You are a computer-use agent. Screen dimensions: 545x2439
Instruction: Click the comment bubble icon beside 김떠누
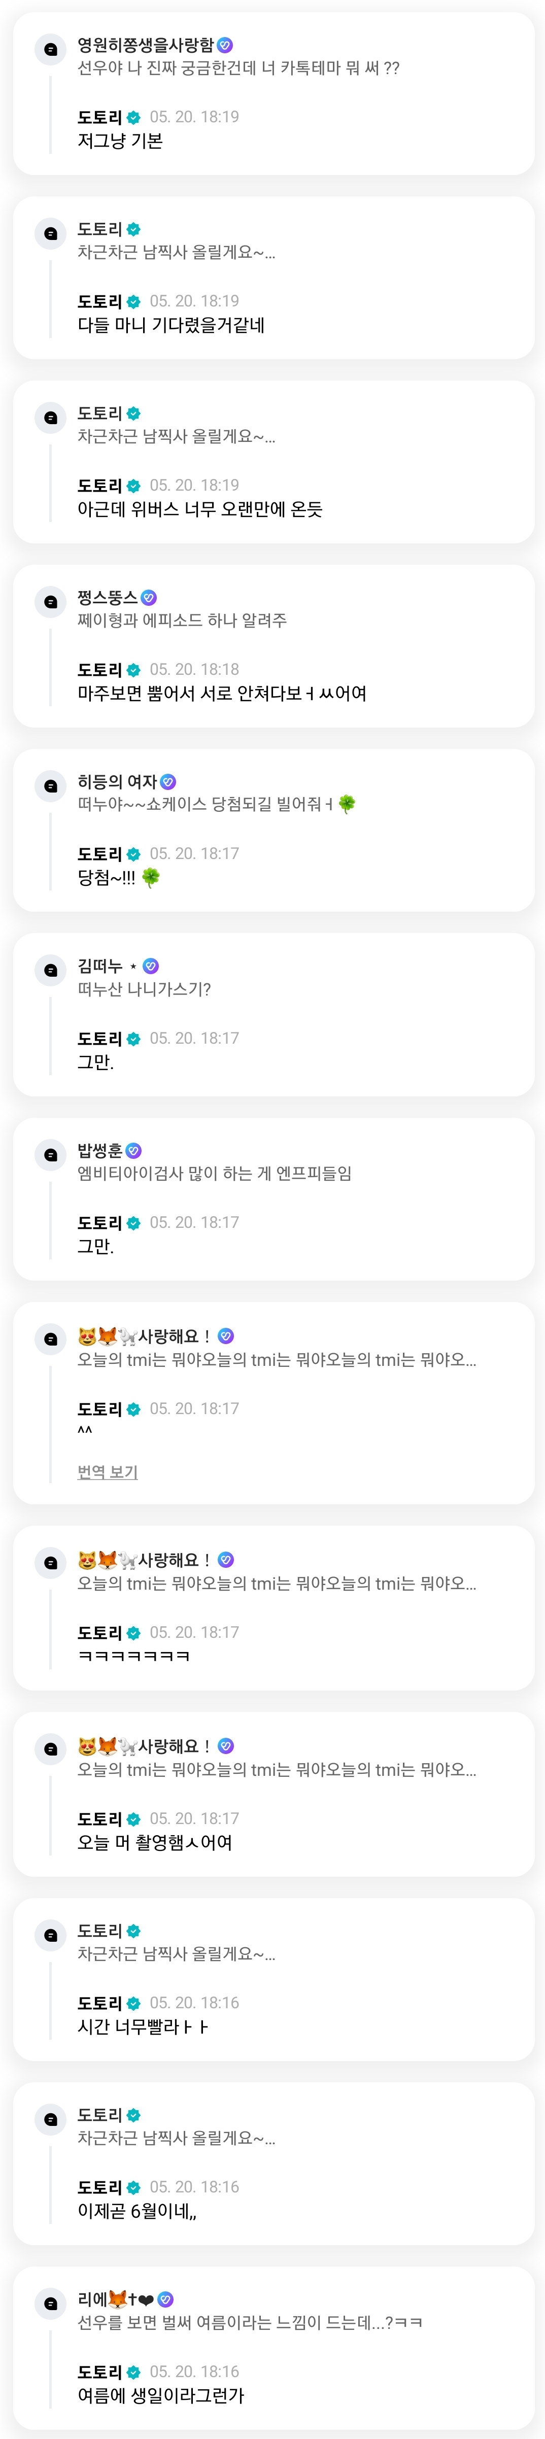(51, 971)
